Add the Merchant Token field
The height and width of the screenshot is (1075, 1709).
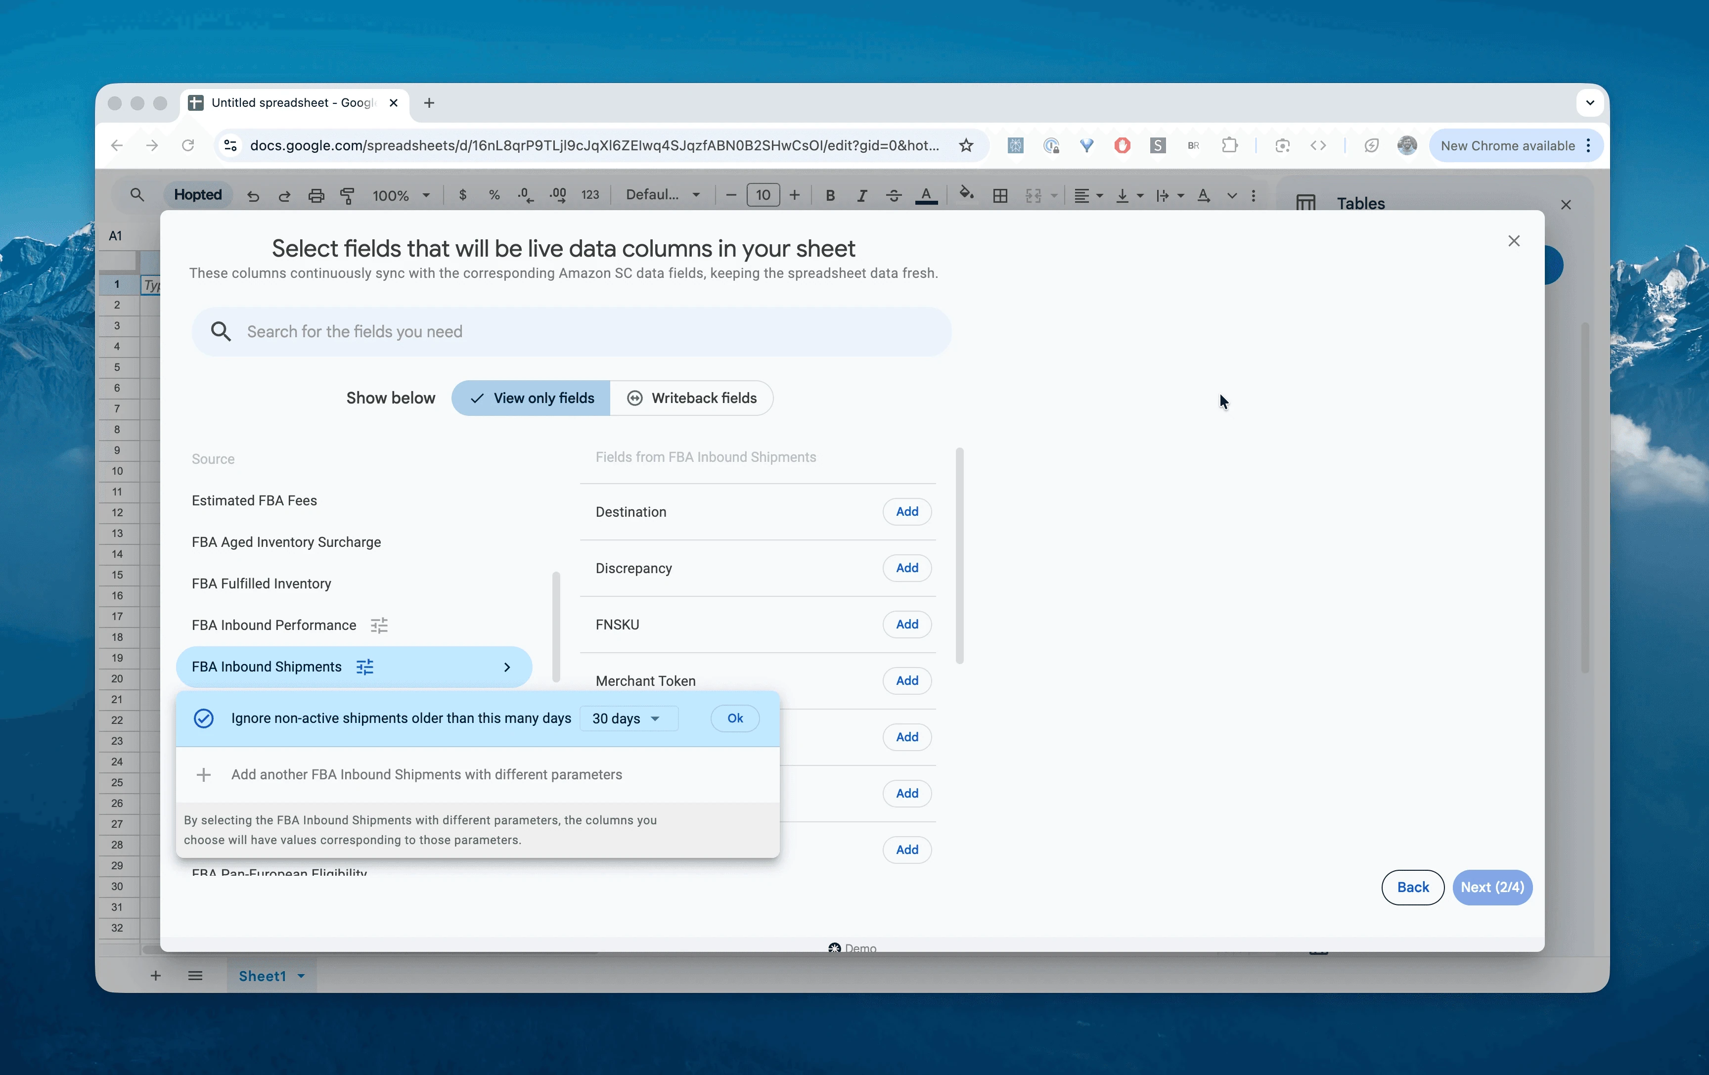pyautogui.click(x=907, y=680)
